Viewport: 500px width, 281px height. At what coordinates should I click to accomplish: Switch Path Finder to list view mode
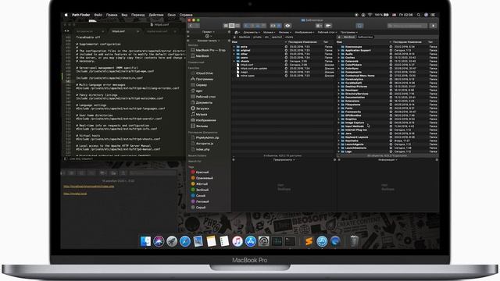click(x=232, y=26)
